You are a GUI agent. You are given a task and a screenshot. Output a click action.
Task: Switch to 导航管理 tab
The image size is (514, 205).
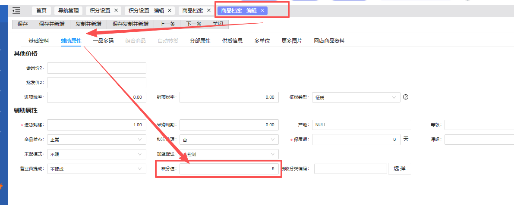(69, 10)
